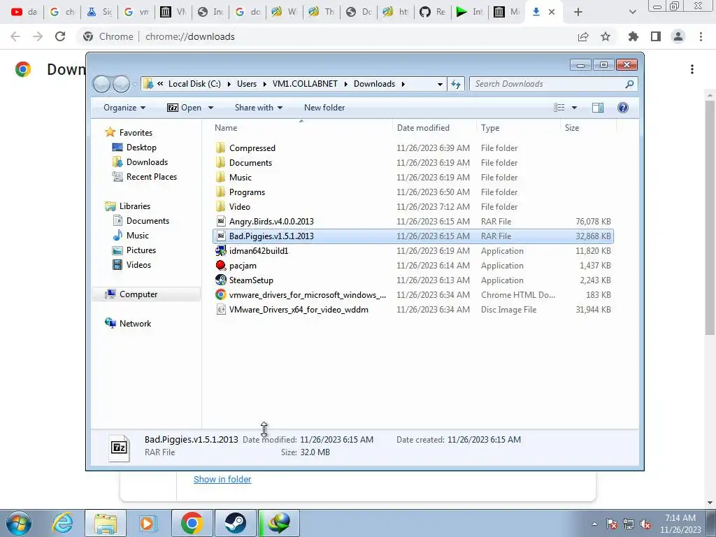Open a new Chrome tab
This screenshot has width=716, height=537.
[x=578, y=12]
